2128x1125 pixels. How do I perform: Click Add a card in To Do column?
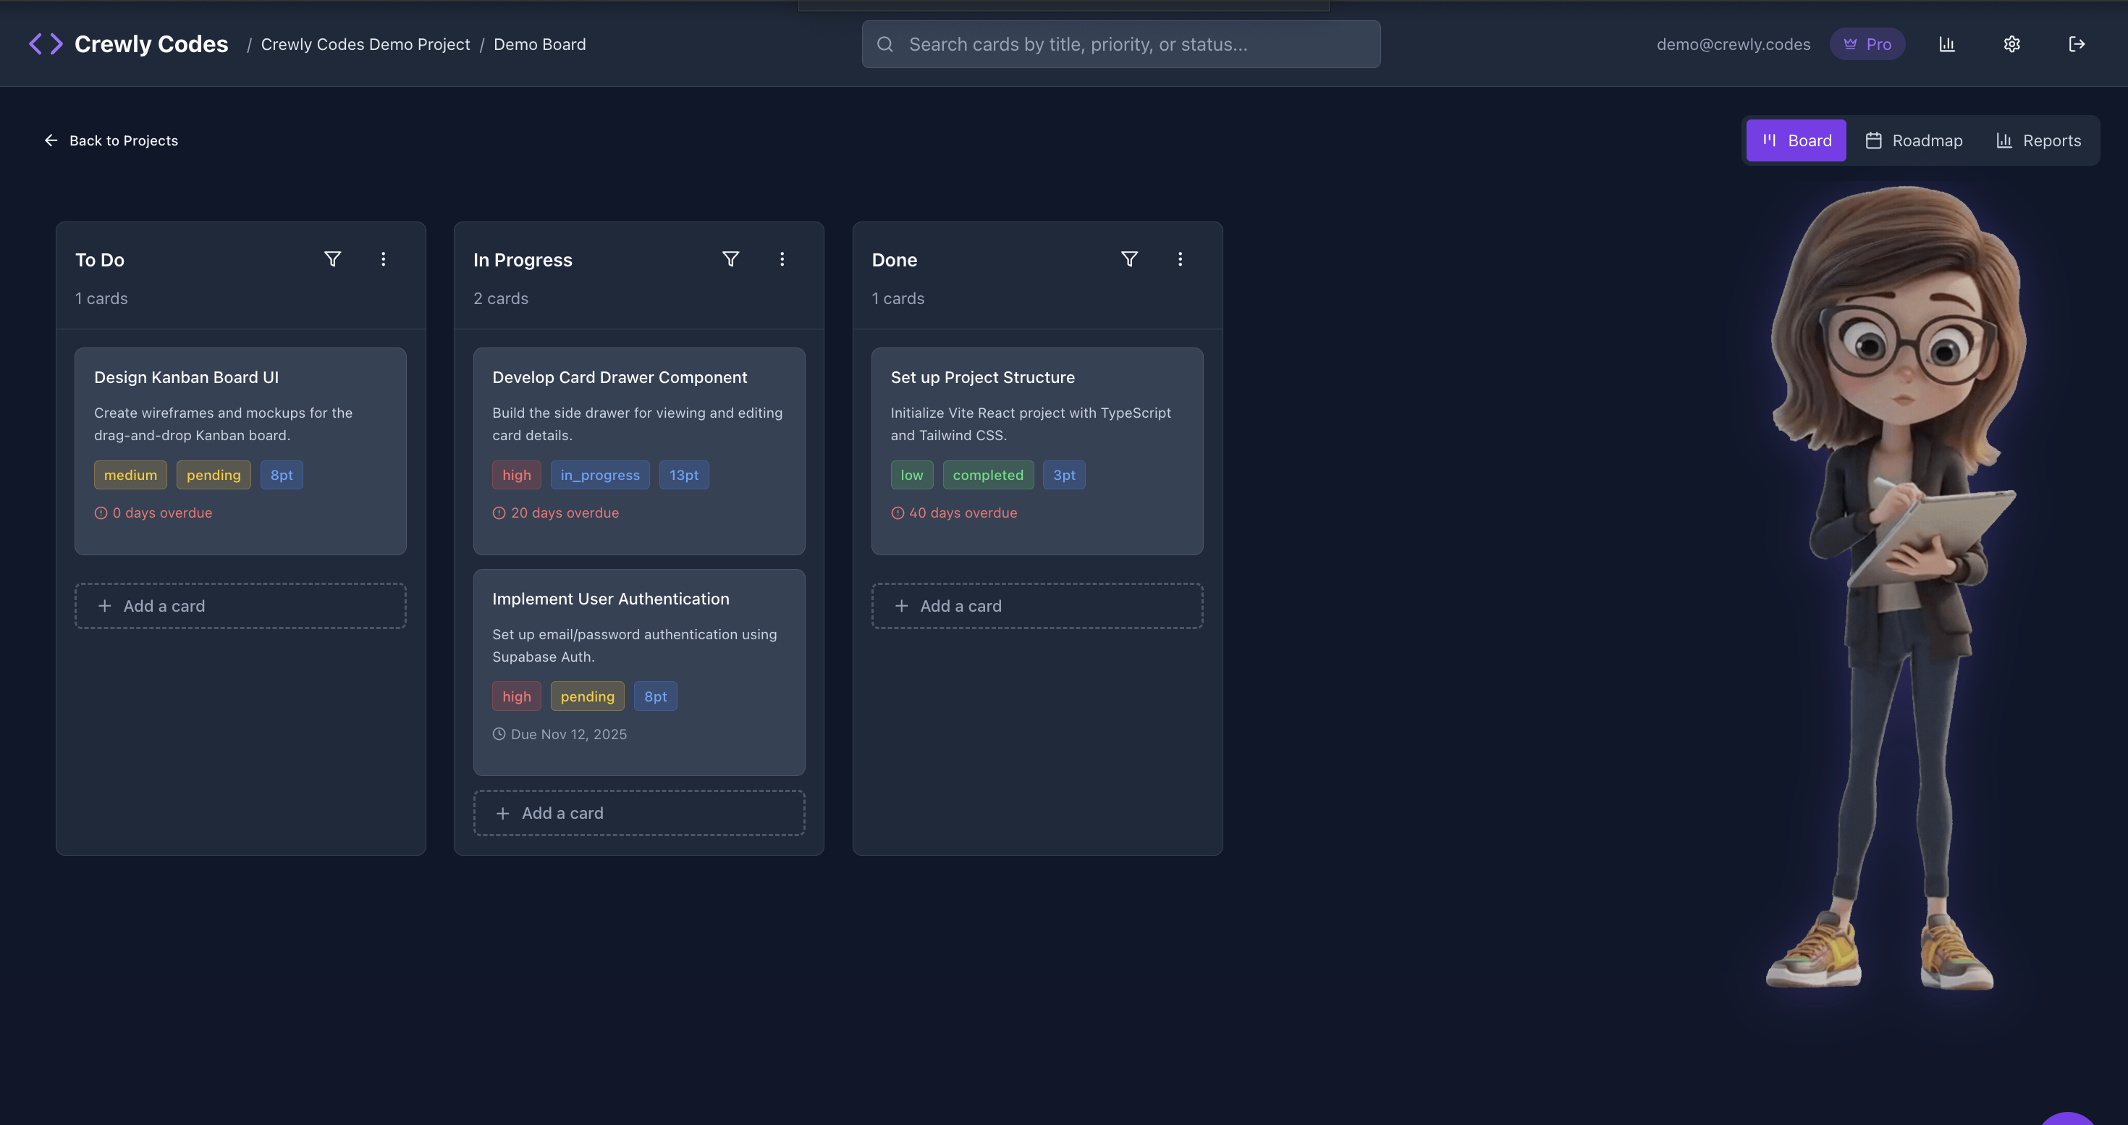pyautogui.click(x=240, y=606)
